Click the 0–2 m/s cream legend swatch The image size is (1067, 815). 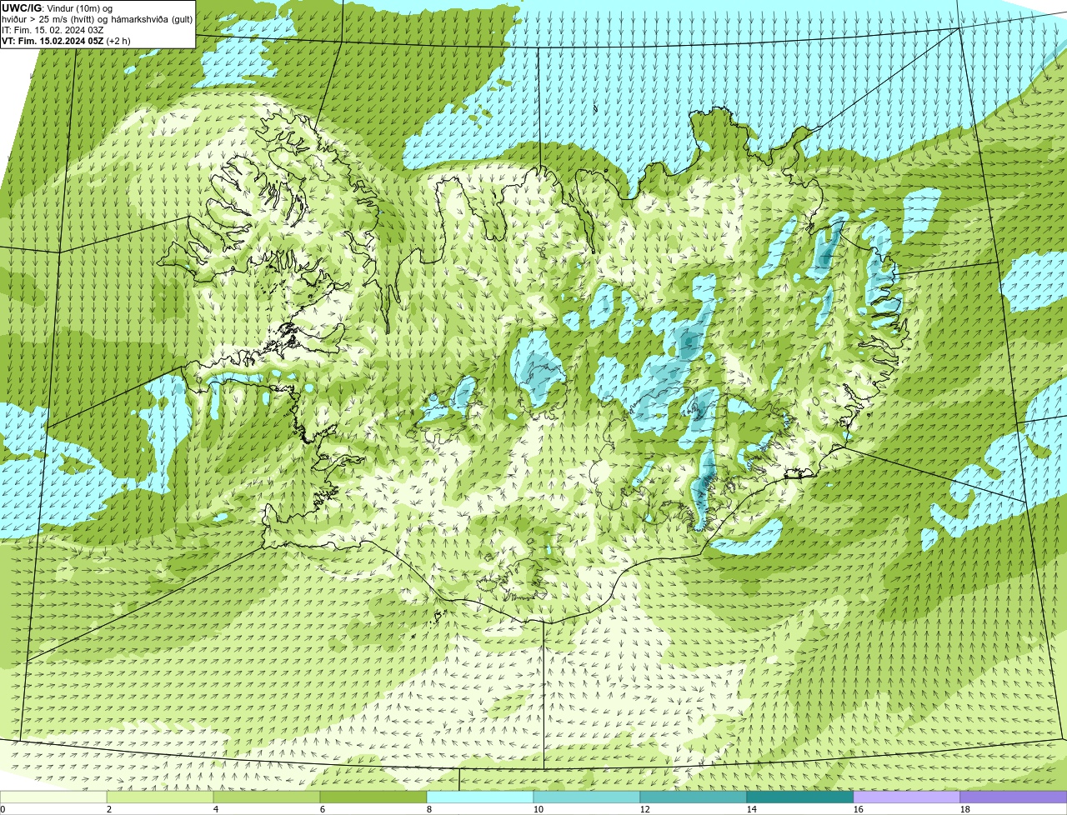click(x=53, y=797)
